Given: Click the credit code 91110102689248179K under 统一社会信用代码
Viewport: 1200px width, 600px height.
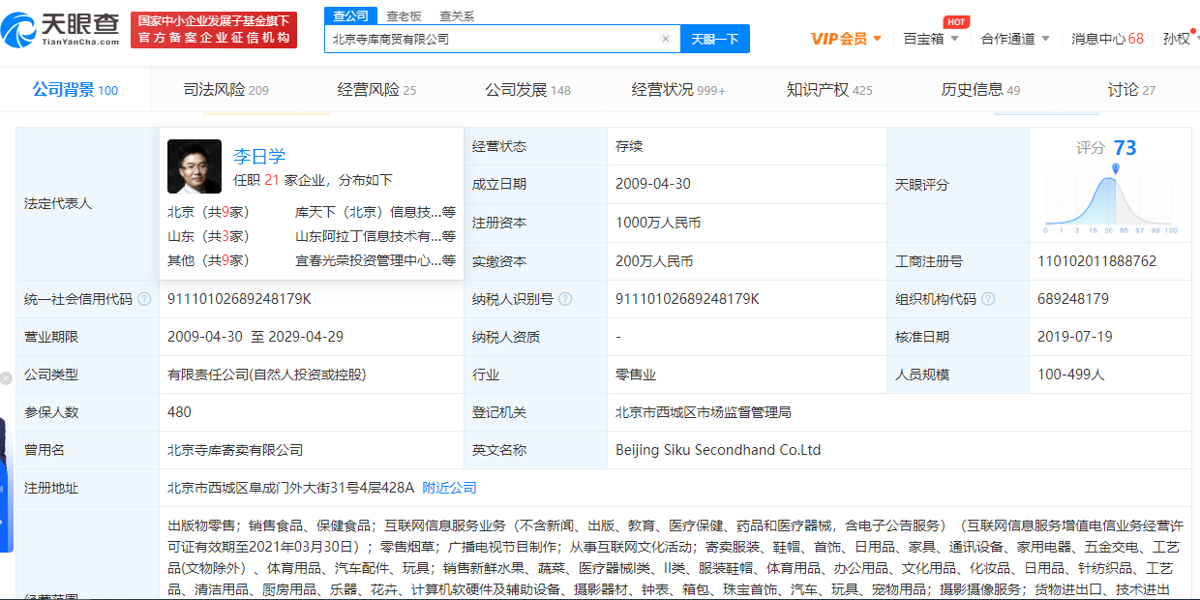Looking at the screenshot, I should (x=239, y=299).
